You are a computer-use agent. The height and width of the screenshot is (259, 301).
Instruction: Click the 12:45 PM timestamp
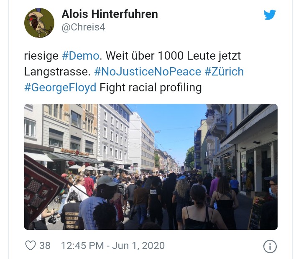tap(82, 246)
